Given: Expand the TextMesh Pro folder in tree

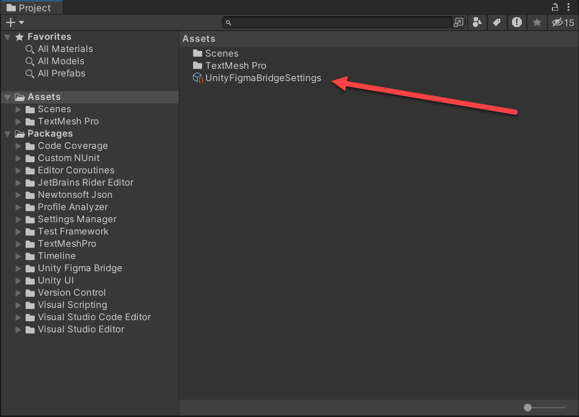Looking at the screenshot, I should click(x=18, y=122).
